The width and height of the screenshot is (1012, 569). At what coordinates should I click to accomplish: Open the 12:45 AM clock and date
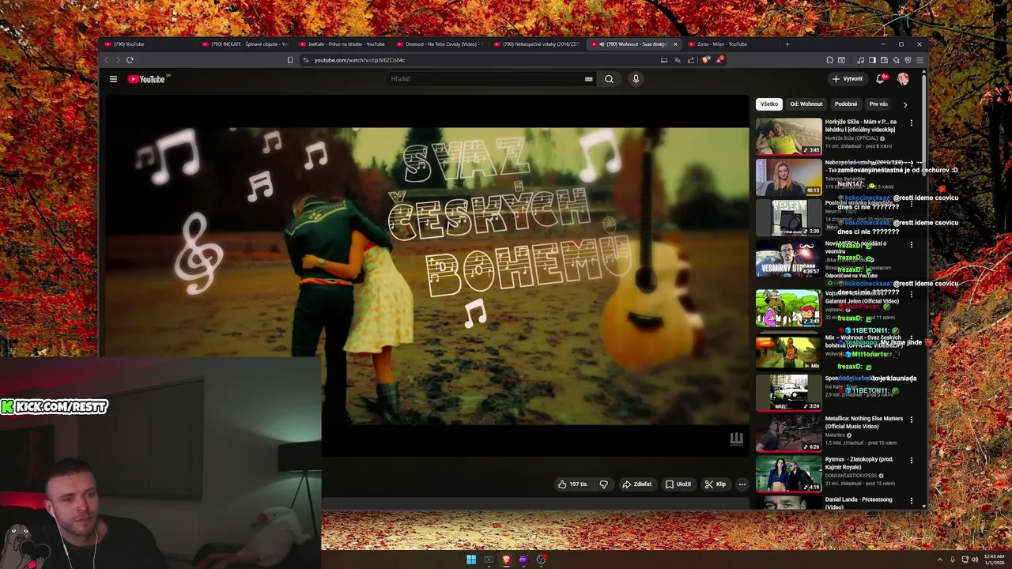994,560
